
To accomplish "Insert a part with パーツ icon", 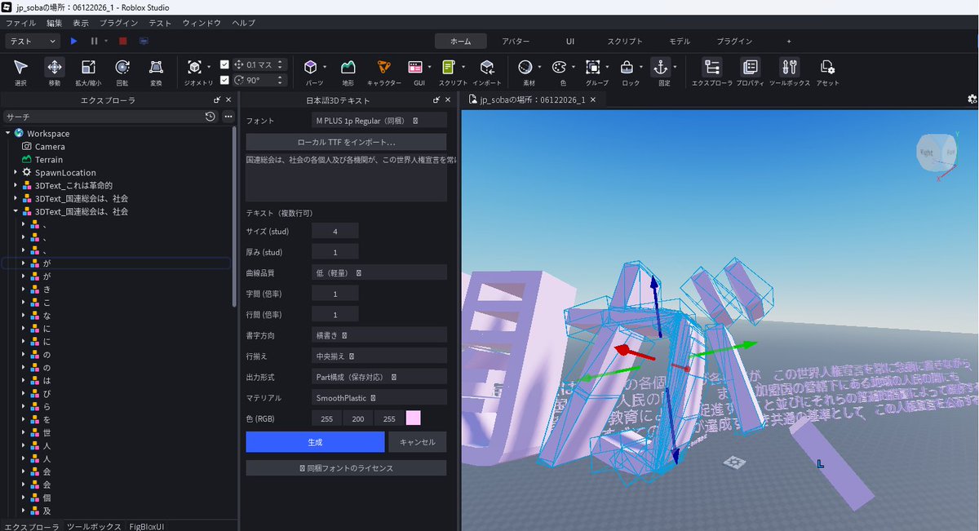I will [x=311, y=68].
